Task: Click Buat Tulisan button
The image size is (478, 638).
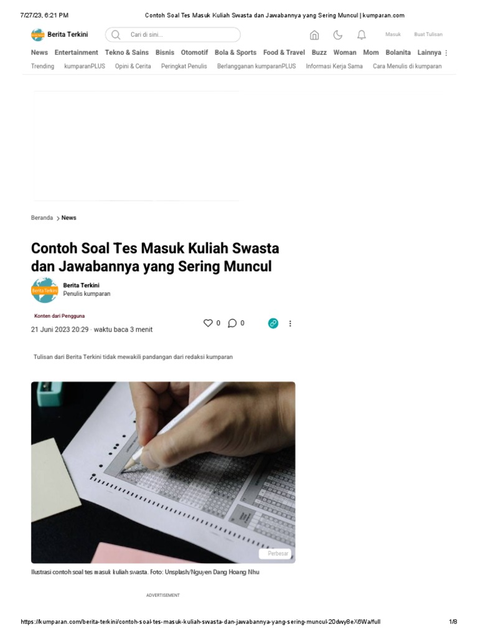Action: click(428, 35)
